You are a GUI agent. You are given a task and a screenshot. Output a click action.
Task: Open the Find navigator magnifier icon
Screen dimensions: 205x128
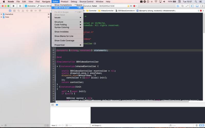[18, 10]
